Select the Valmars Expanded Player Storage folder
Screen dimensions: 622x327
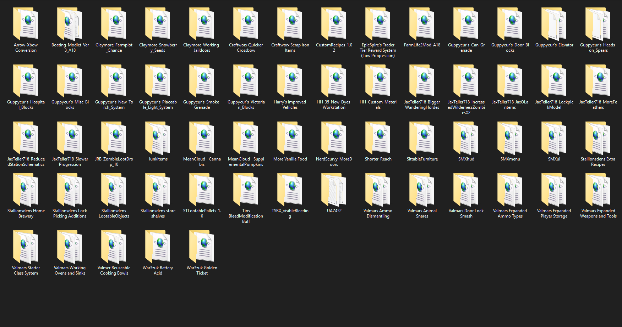tap(554, 190)
